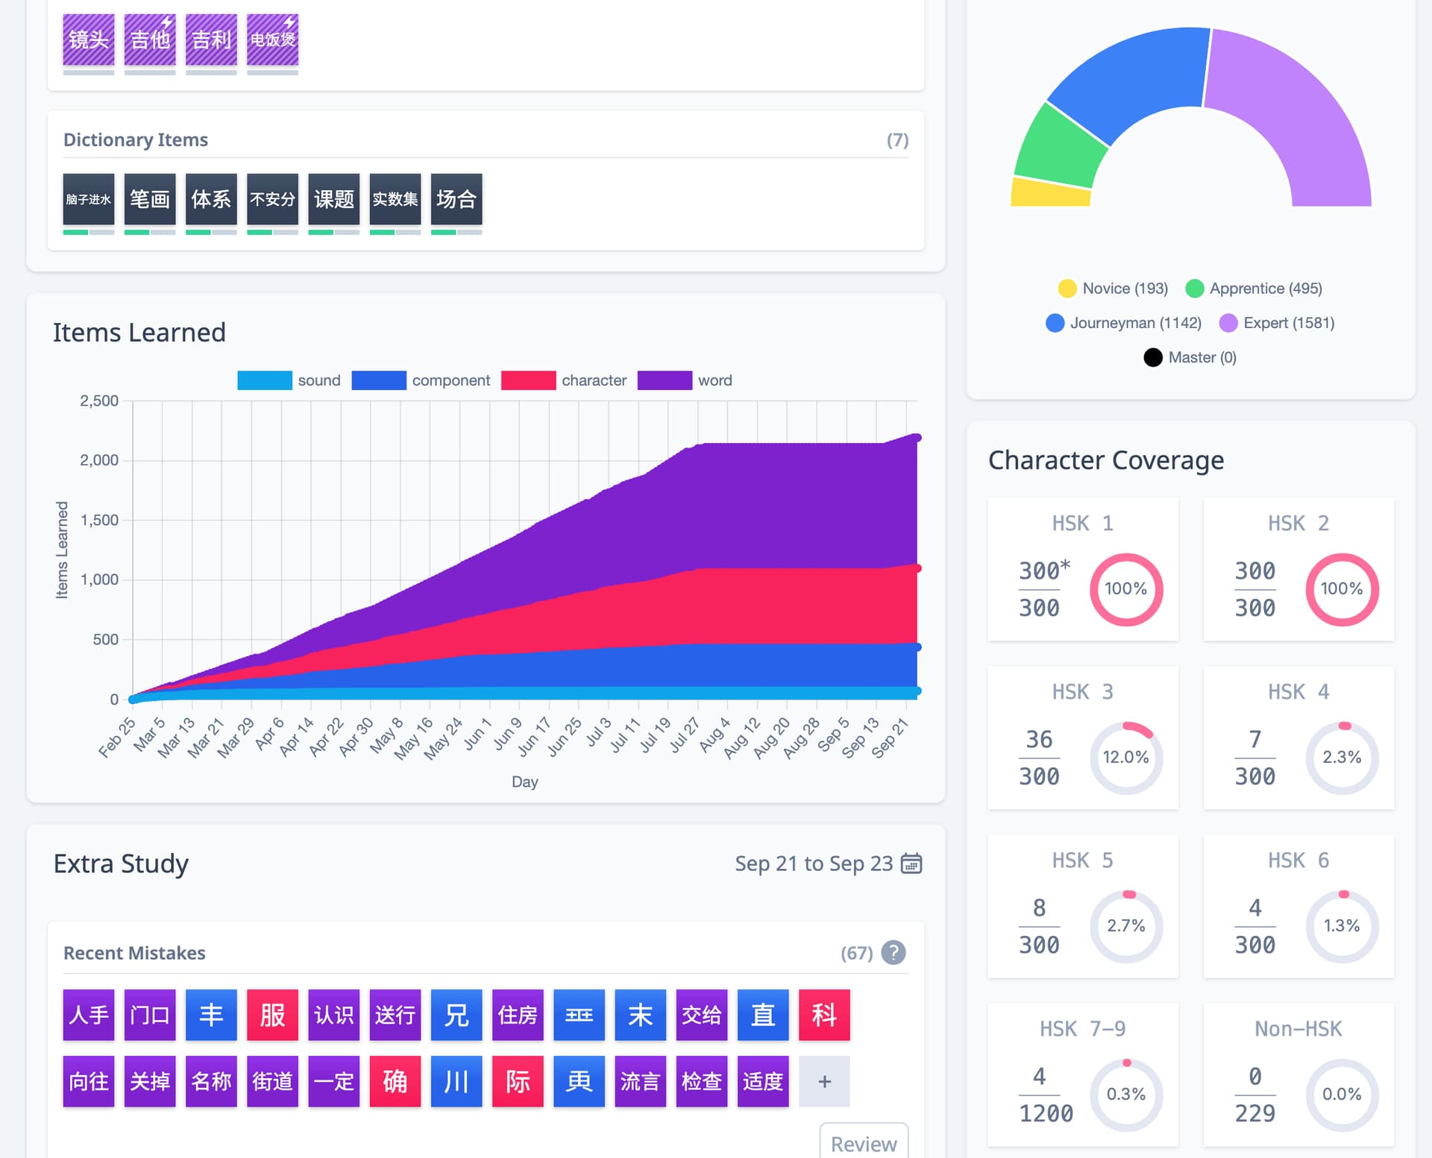This screenshot has width=1432, height=1158.
Task: Open the recent mistake tile 服
Action: pyautogui.click(x=272, y=1015)
